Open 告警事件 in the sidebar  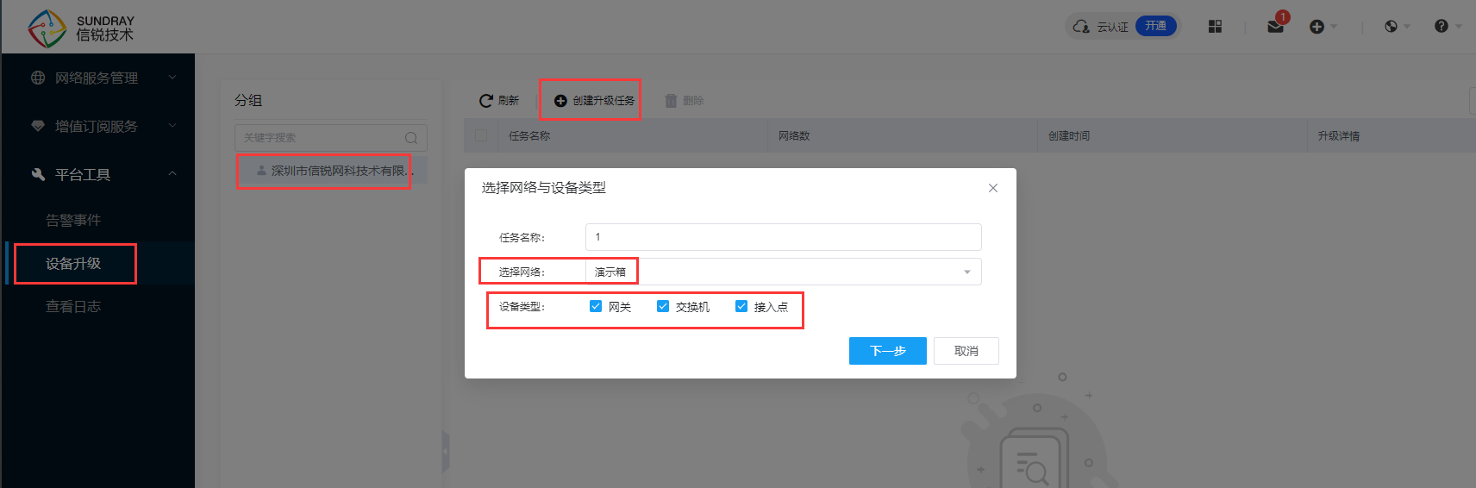click(73, 221)
